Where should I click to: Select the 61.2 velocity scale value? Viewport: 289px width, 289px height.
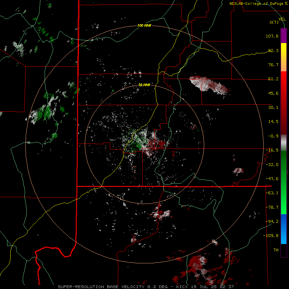[273, 79]
